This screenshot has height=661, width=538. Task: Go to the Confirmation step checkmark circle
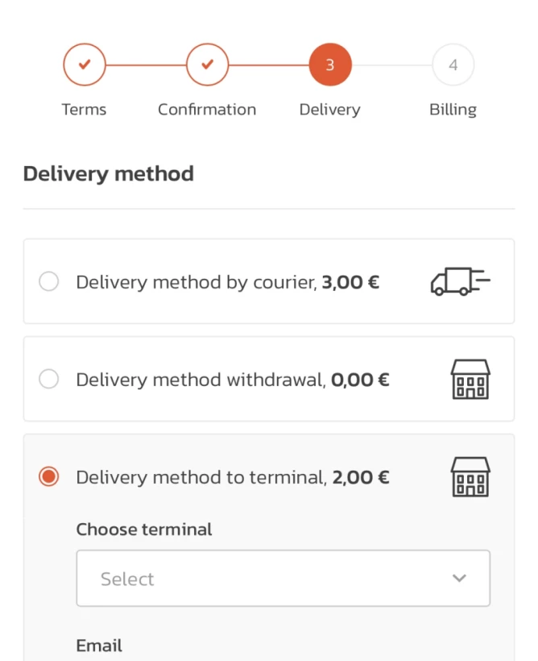207,64
